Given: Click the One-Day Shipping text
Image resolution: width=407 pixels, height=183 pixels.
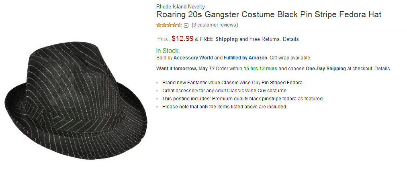Looking at the screenshot, I should (325, 69).
